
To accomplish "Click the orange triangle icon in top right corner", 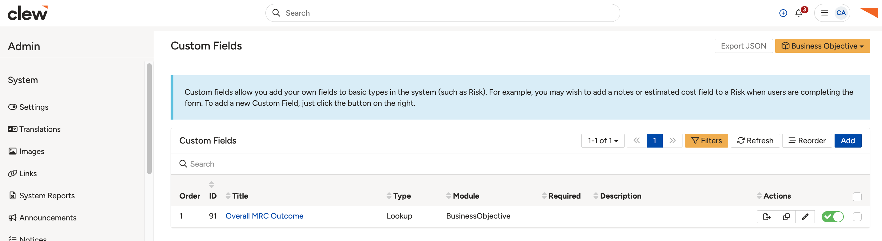I will [869, 12].
